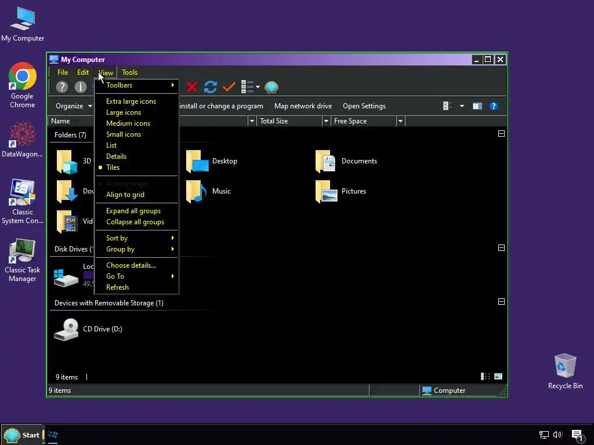
Task: Click the blue refresh arrows toolbar icon
Action: pyautogui.click(x=211, y=87)
